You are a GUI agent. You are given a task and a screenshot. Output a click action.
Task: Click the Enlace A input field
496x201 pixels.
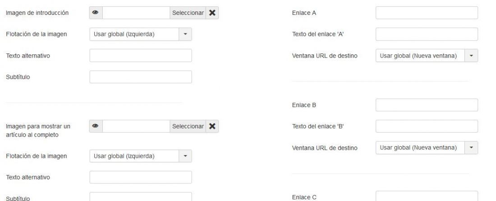coord(427,13)
